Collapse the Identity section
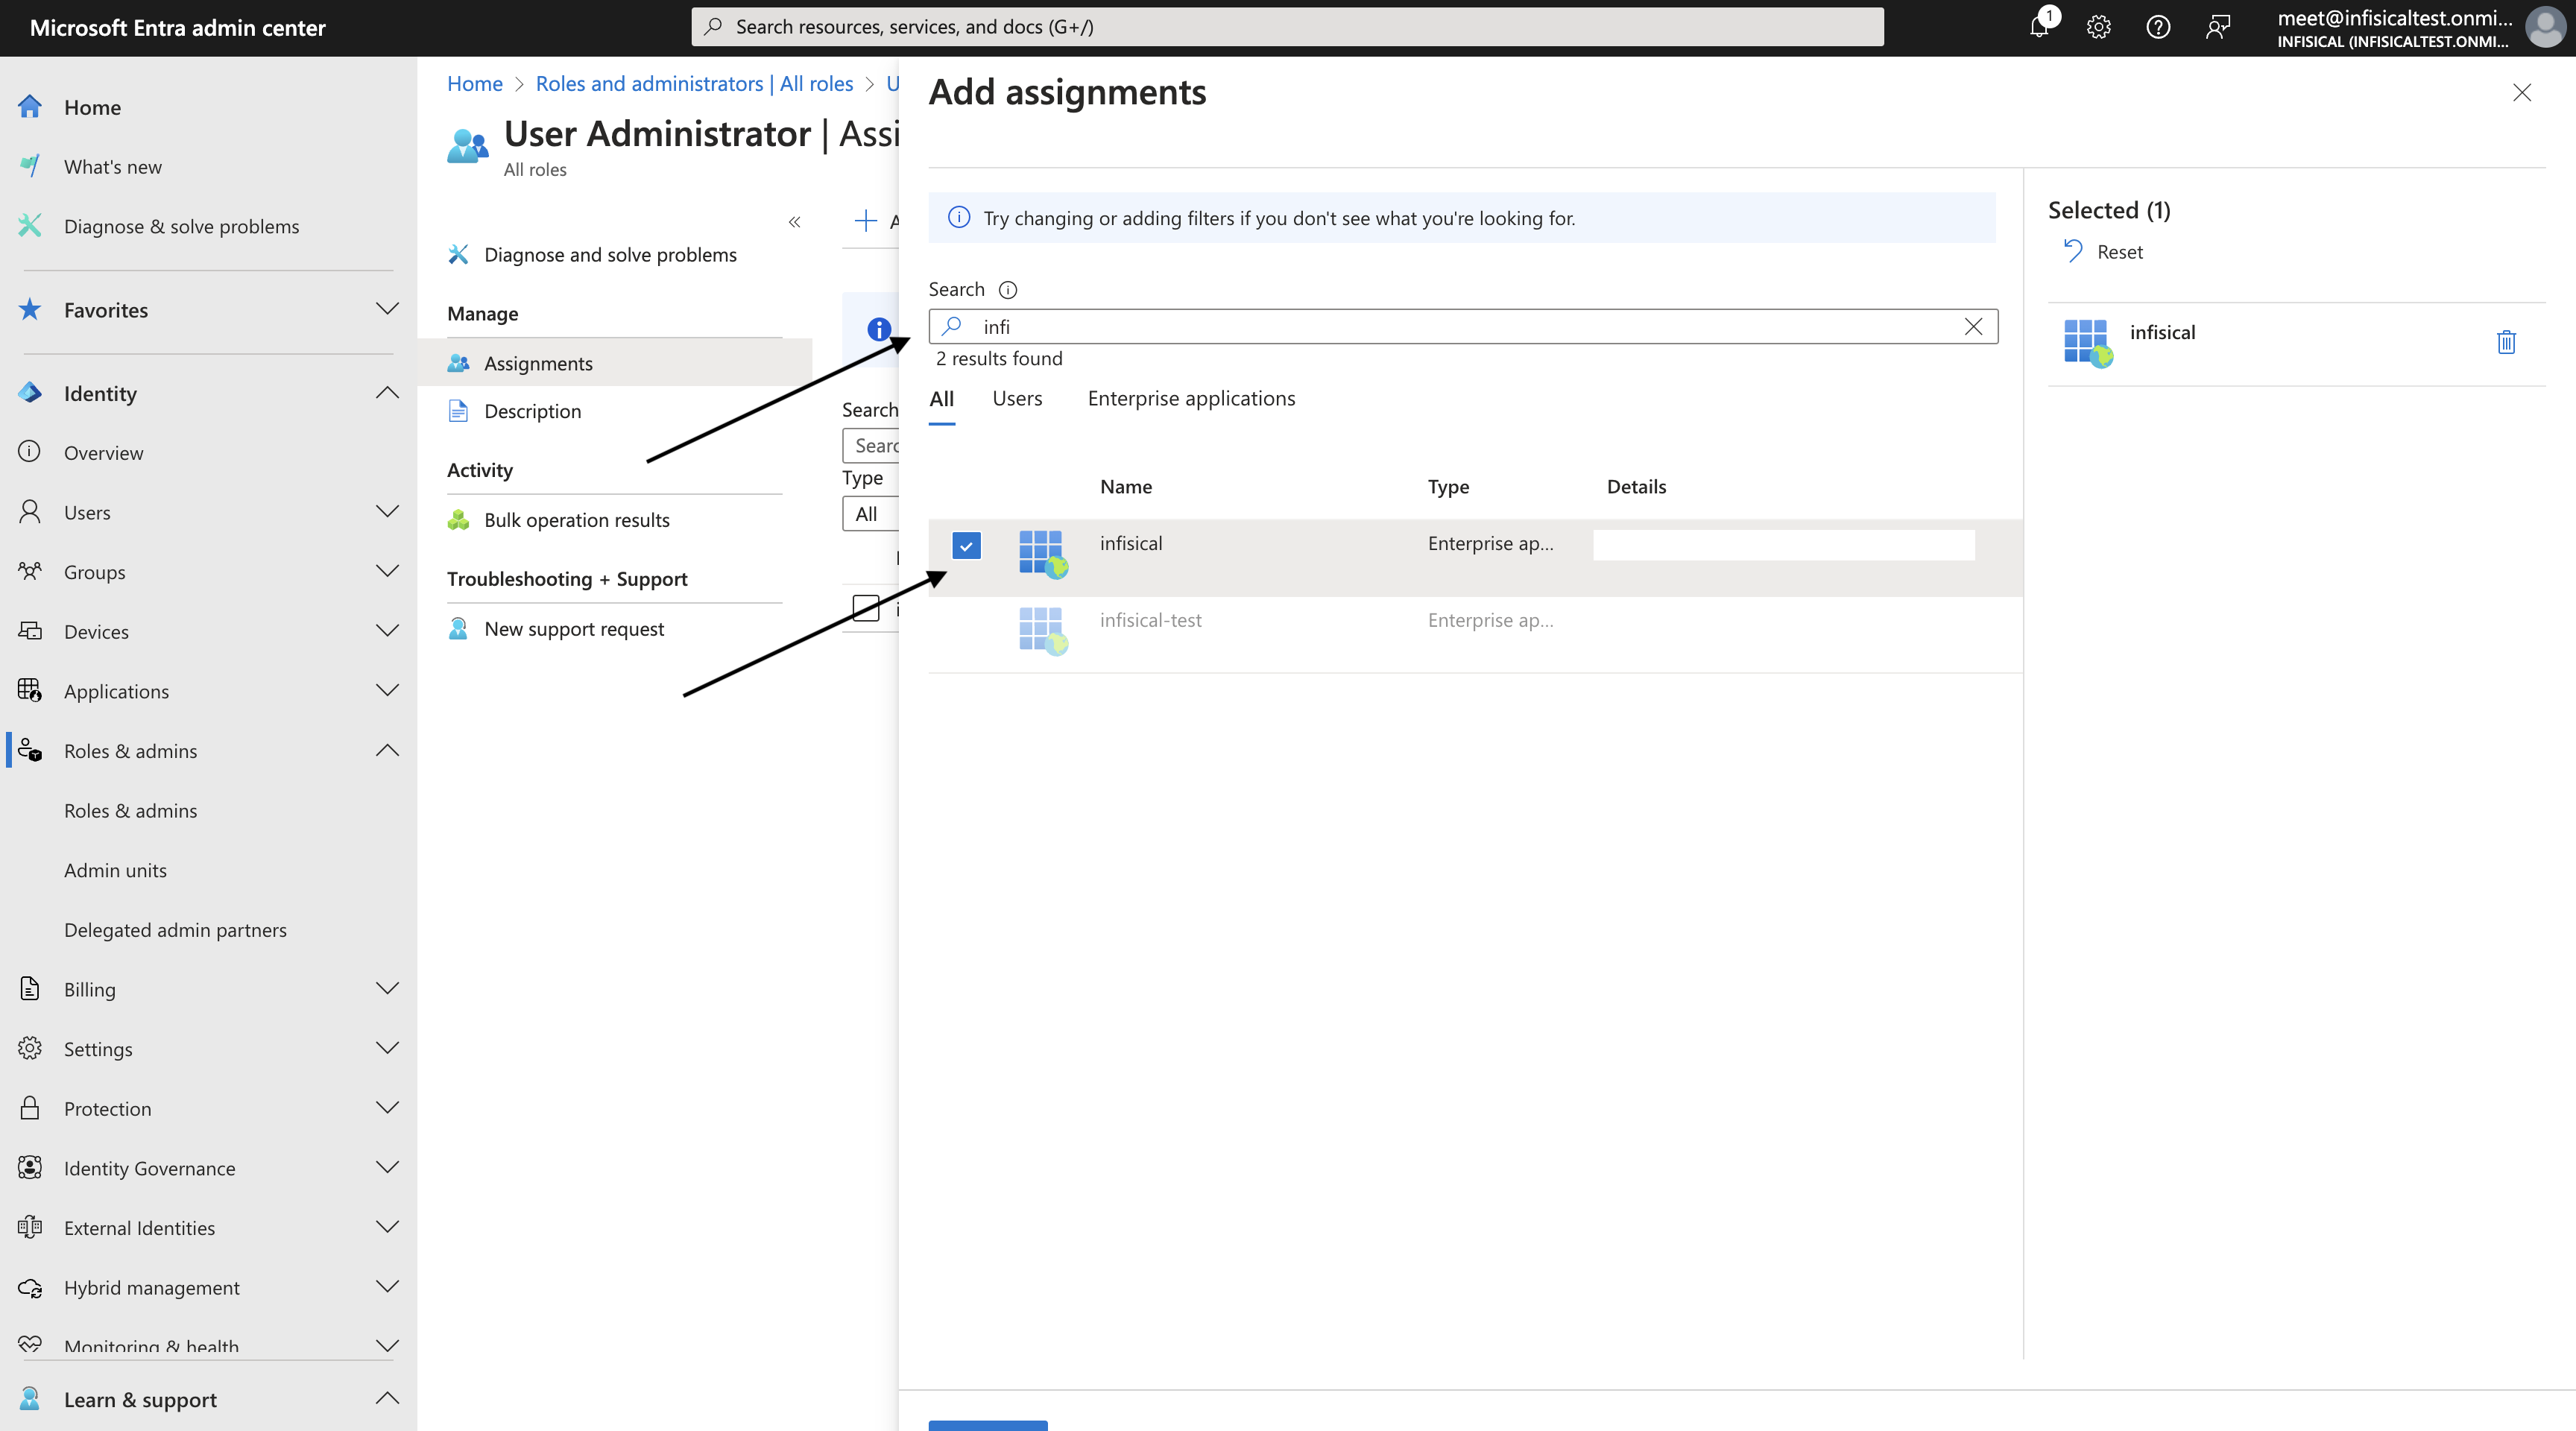 tap(387, 393)
